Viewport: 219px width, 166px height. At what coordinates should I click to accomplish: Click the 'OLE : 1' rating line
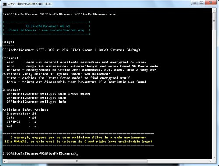coord(21,125)
